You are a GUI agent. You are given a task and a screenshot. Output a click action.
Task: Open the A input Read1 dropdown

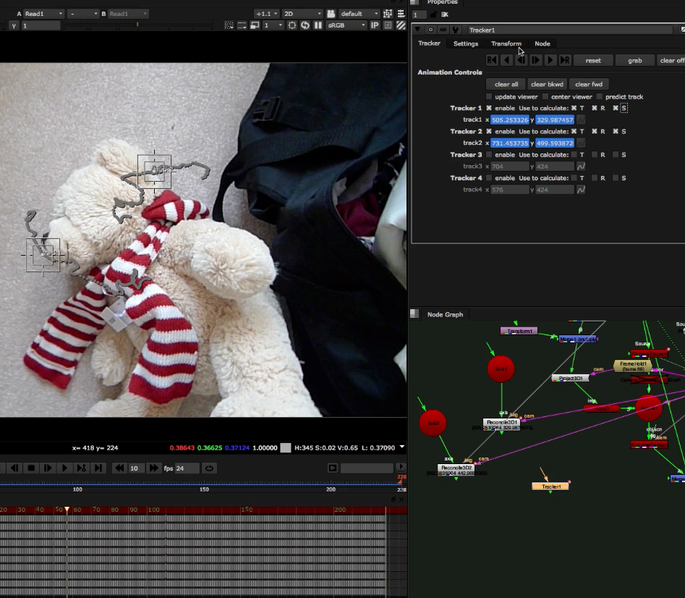point(43,14)
